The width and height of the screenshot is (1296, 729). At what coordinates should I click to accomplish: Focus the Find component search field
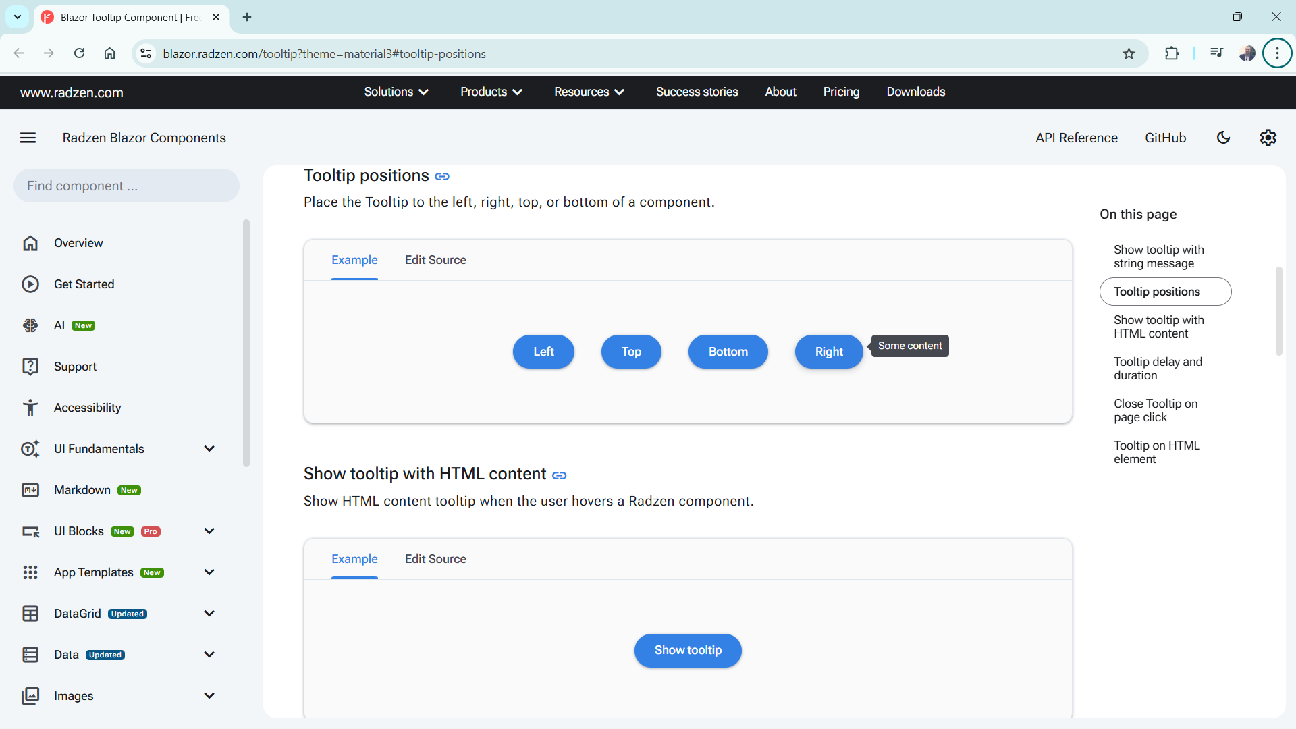[126, 186]
